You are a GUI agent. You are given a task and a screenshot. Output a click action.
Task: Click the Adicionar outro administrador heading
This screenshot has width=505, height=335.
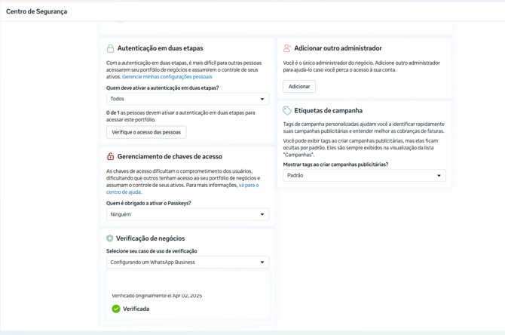338,48
